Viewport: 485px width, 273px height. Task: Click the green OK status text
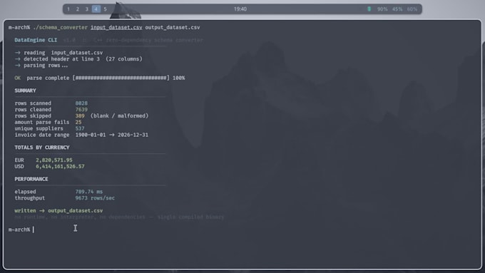[x=18, y=78]
